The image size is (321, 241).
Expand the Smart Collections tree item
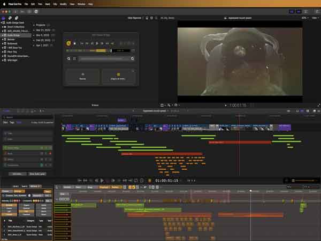point(3,27)
